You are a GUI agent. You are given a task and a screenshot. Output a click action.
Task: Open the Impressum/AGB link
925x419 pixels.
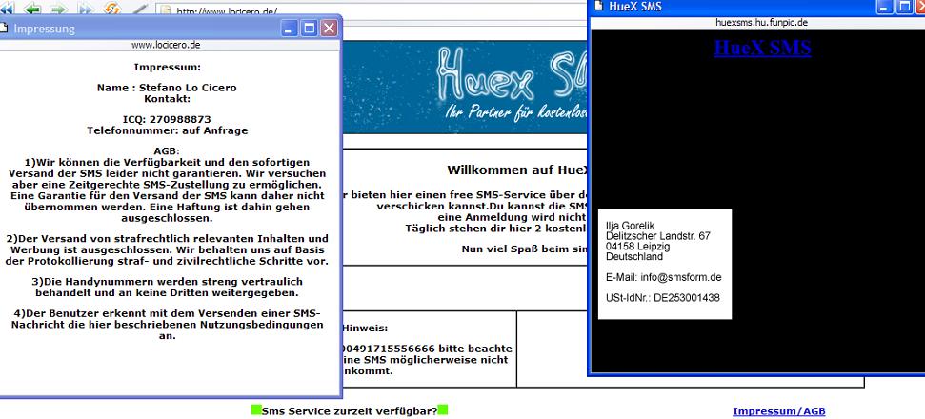(x=778, y=411)
